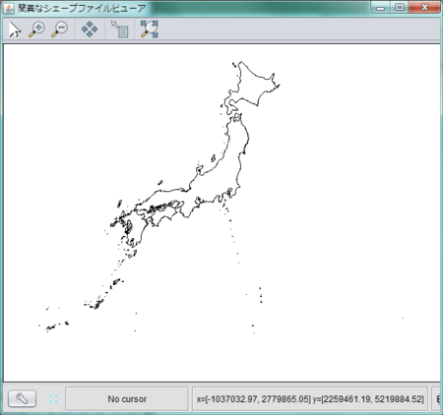Click the rendering activity indicator circle
443x415 pixels.
[x=53, y=399]
